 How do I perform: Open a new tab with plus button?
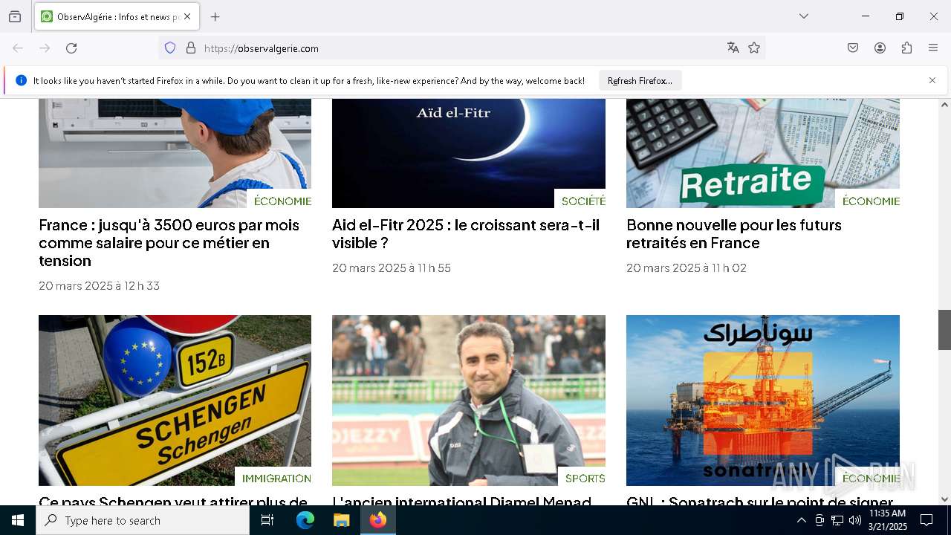click(x=215, y=16)
